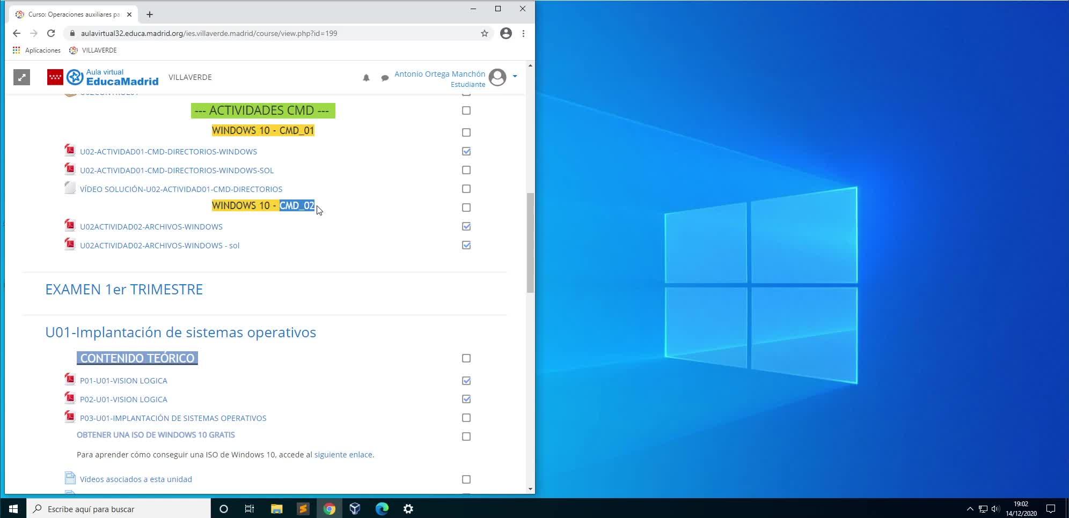
Task: Open VirtualBox from the taskbar
Action: coord(355,509)
